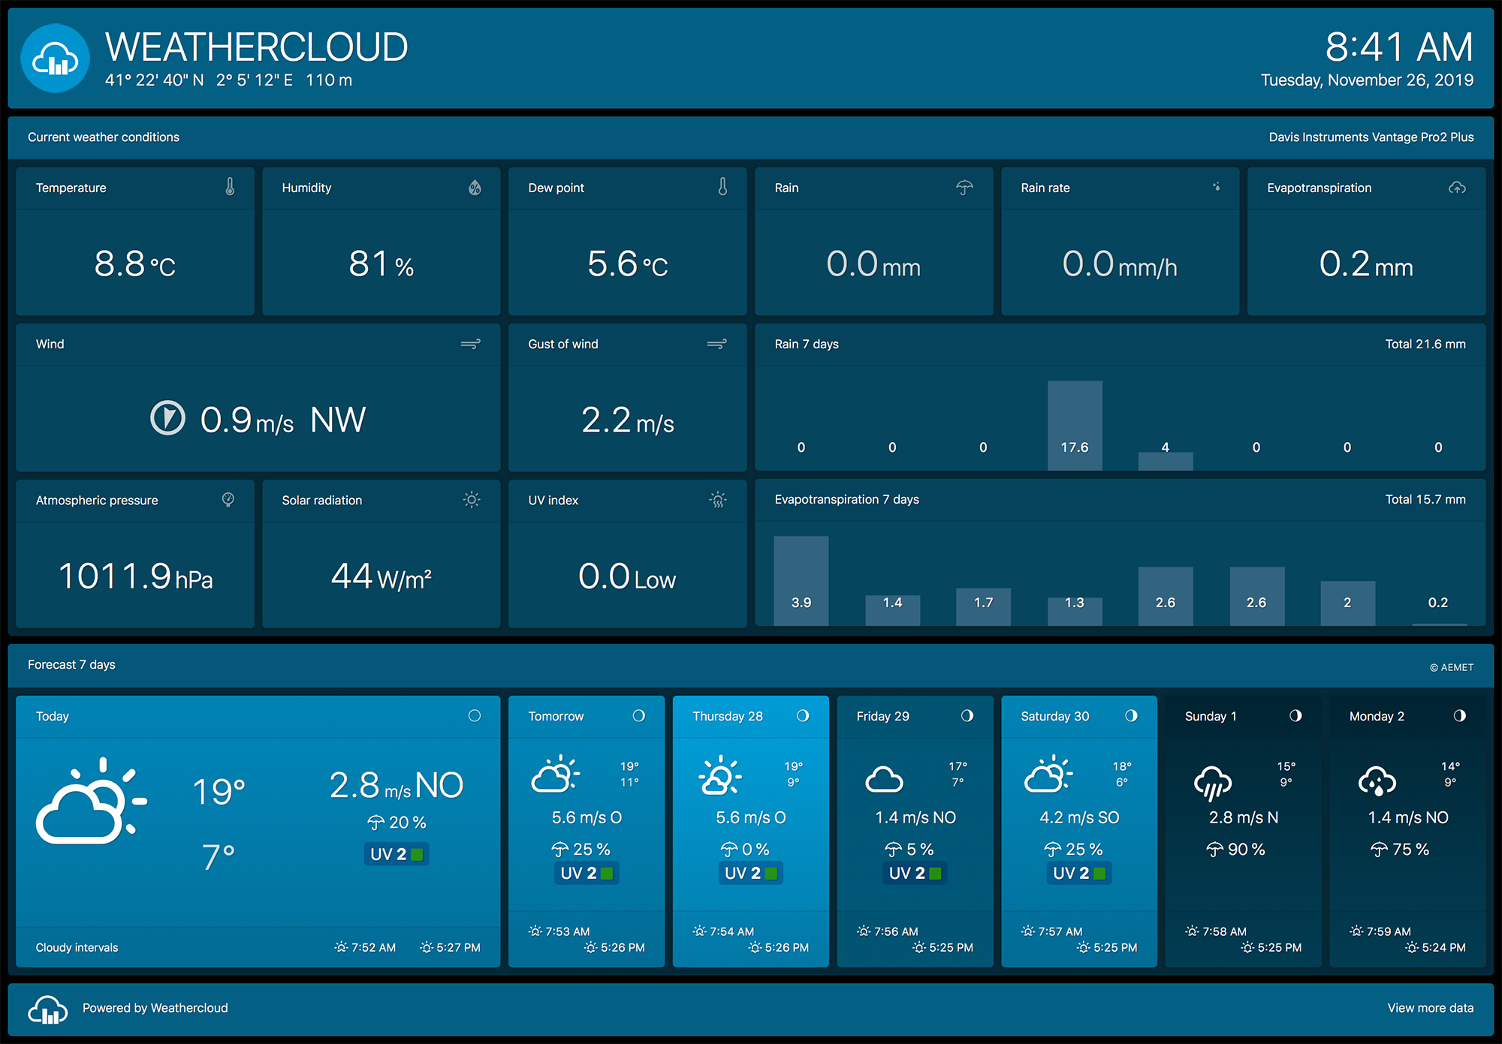Click the 3.9 bar in Evapotranspiration chart
This screenshot has height=1044, width=1502.
[801, 581]
